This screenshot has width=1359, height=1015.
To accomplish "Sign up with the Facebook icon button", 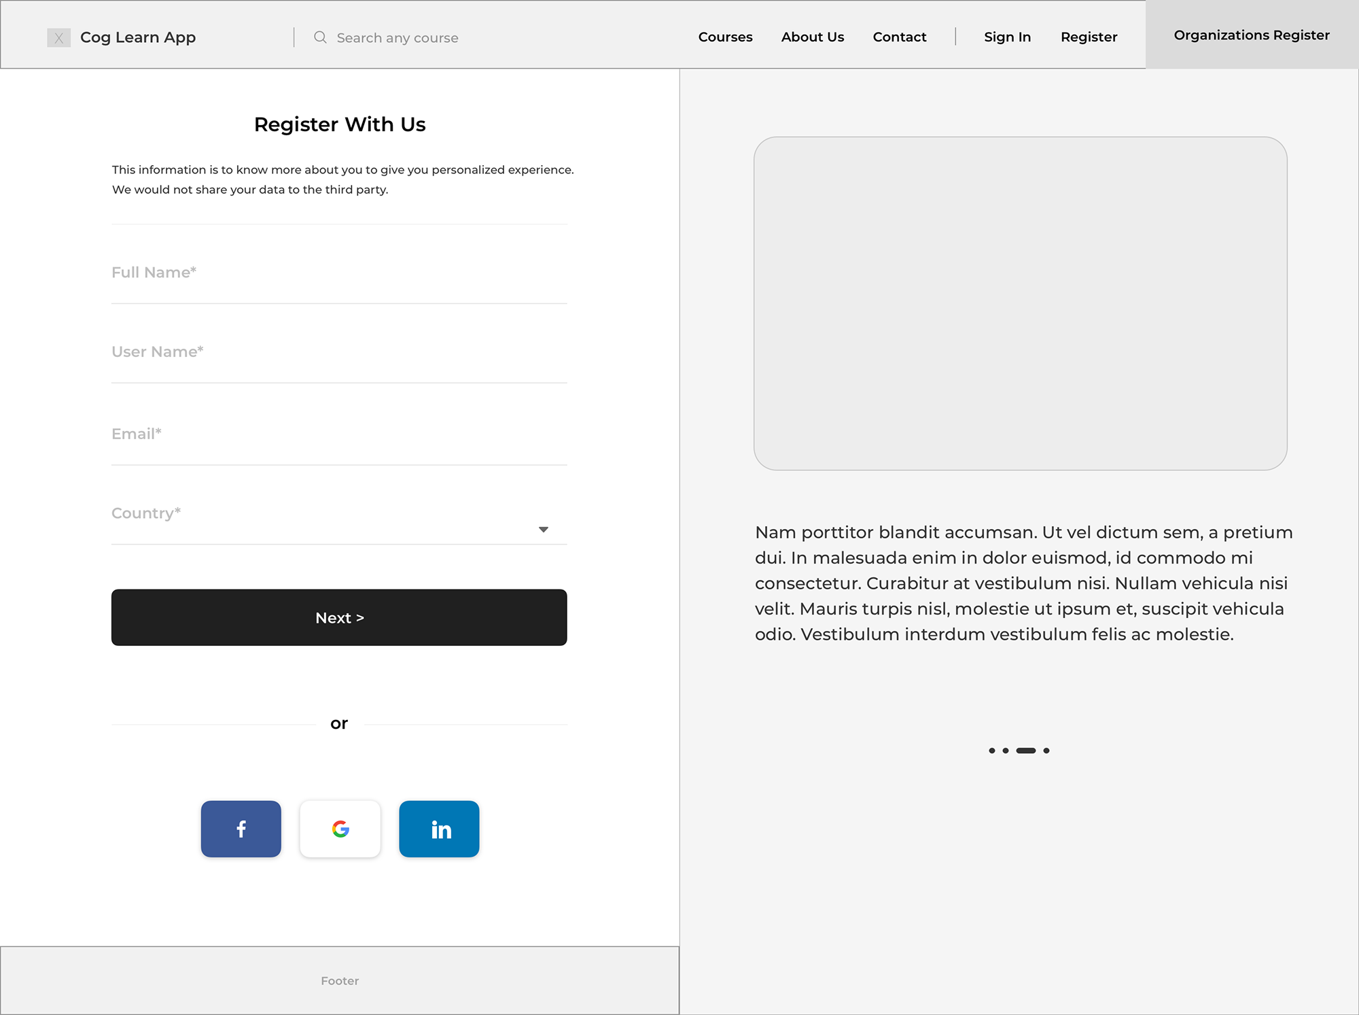I will tap(241, 829).
